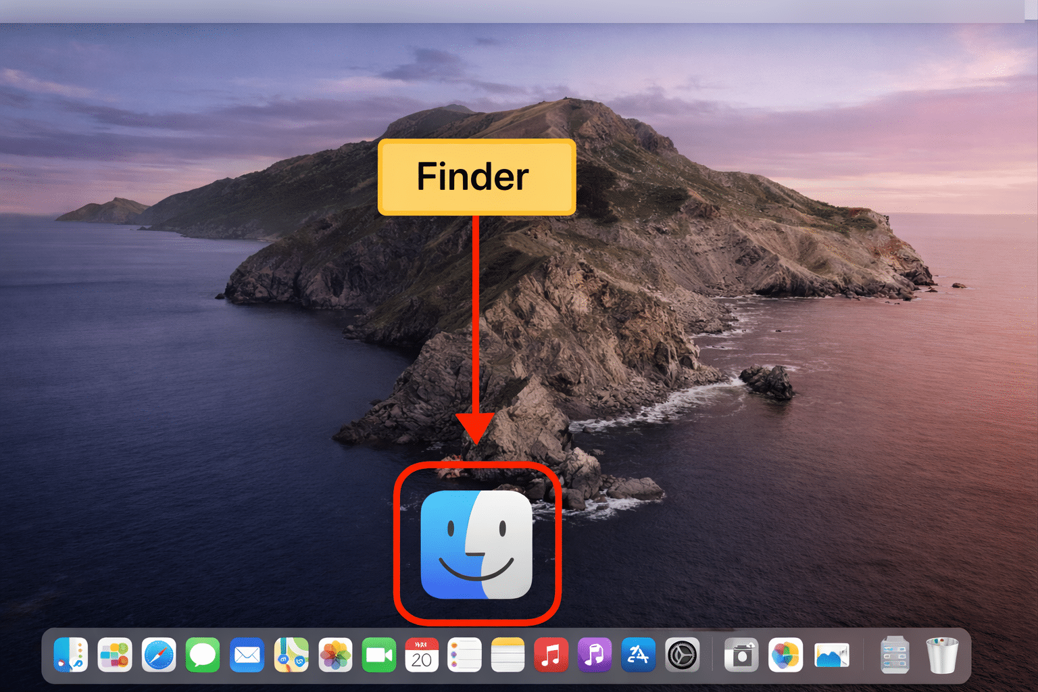Open the Reminders app
1038x692 pixels.
click(x=464, y=655)
